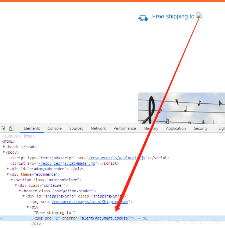Open the localShipping.svg image link

[90, 202]
